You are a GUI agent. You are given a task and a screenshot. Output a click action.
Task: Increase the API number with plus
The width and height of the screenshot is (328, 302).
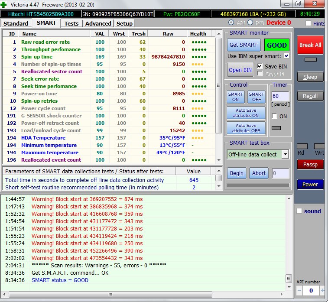pyautogui.click(x=322, y=290)
